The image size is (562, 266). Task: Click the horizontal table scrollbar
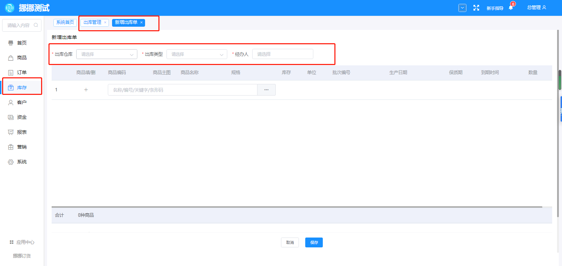[x=297, y=207]
